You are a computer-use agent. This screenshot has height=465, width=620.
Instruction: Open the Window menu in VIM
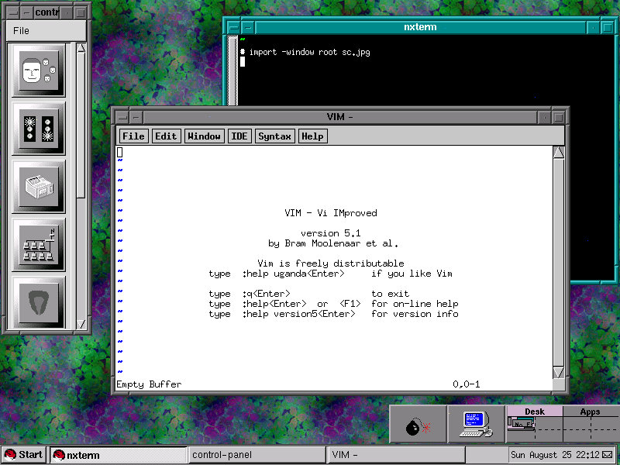(x=204, y=136)
